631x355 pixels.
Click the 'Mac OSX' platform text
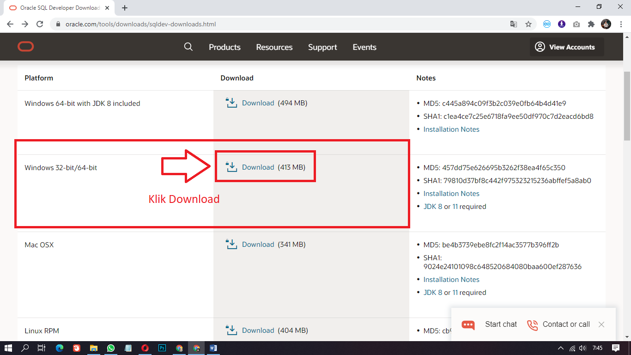coord(39,245)
